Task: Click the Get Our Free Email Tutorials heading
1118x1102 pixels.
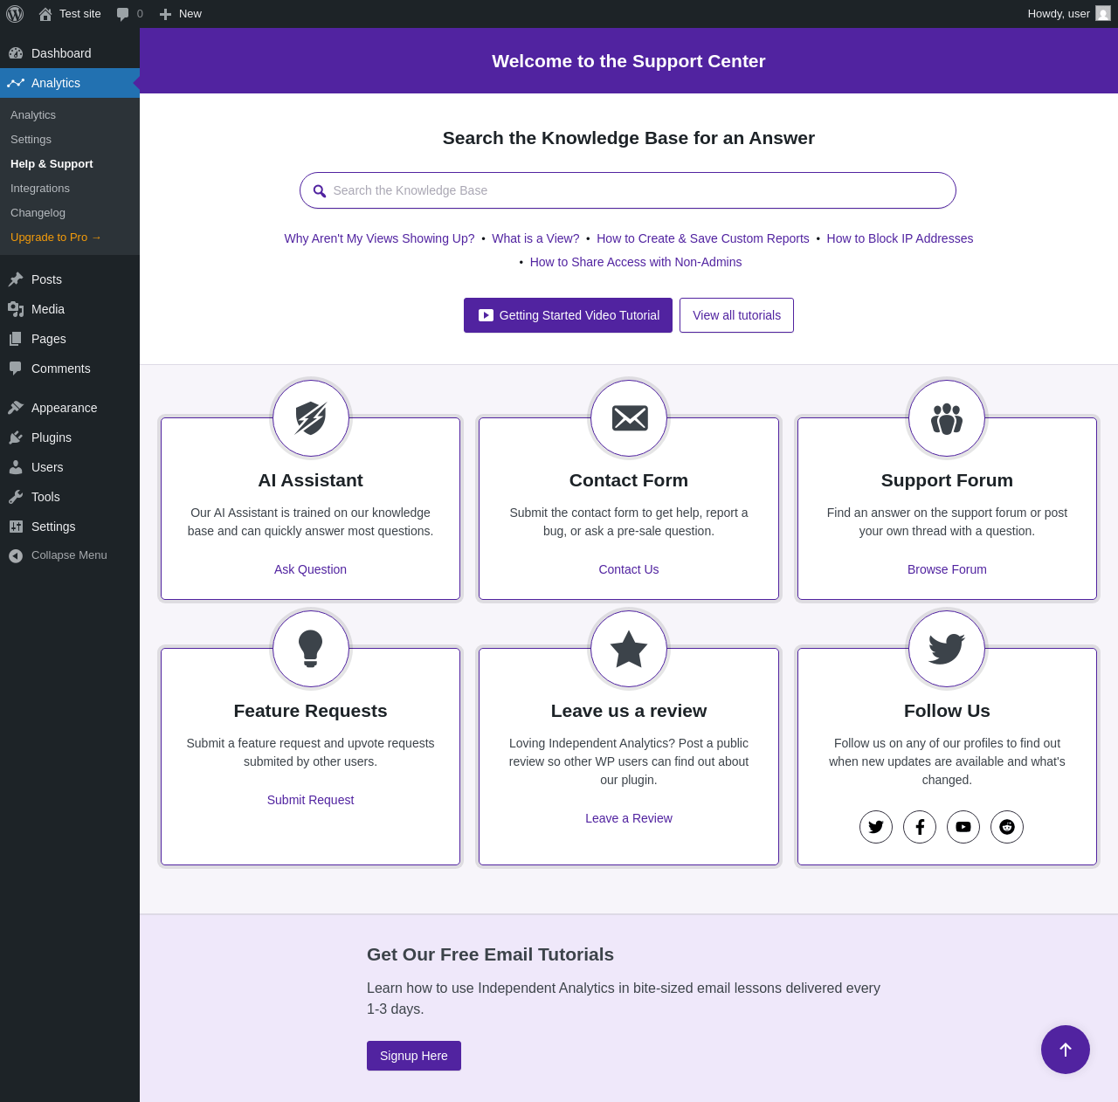Action: 490,954
